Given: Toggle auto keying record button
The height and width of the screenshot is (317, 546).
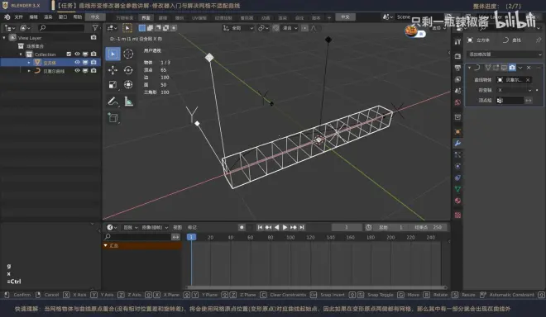Looking at the screenshot, I should (x=242, y=227).
